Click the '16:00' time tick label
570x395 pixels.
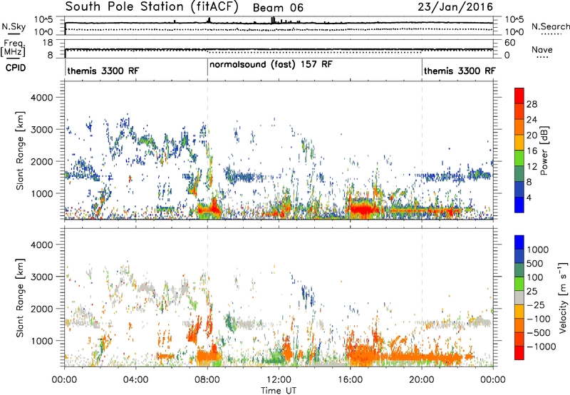(350, 380)
